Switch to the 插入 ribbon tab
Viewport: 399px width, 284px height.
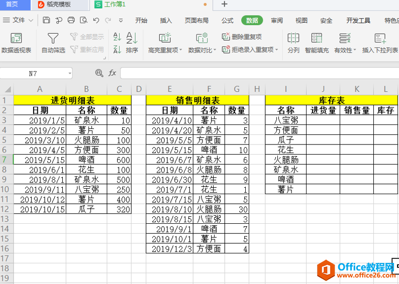(x=166, y=21)
